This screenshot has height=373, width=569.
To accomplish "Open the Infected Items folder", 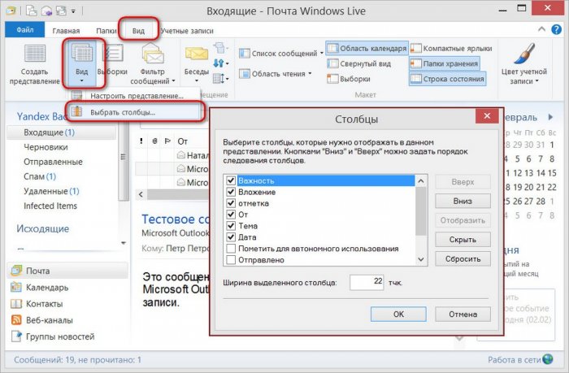I will coord(50,206).
